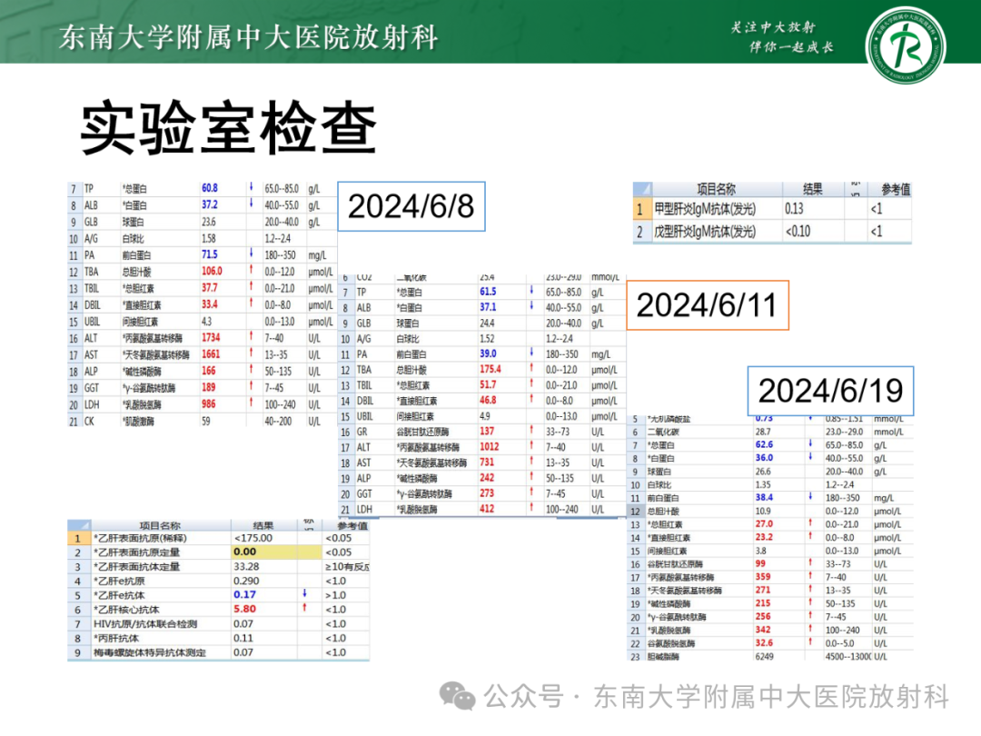Click GGT value 273 in 6/11 table
Screen dimensions: 981x736
487,493
